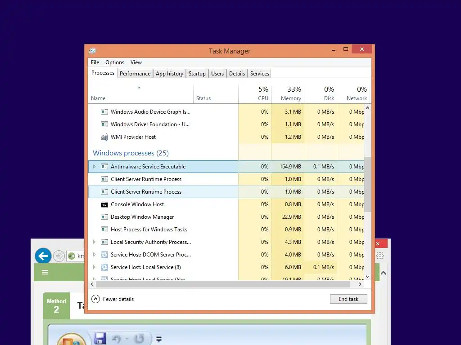Click the Task Manager title bar icon
This screenshot has width=461, height=345.
tap(92, 51)
